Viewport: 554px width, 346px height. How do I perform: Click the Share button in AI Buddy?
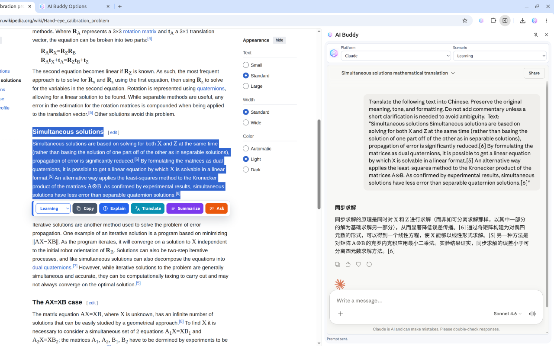[x=534, y=73]
